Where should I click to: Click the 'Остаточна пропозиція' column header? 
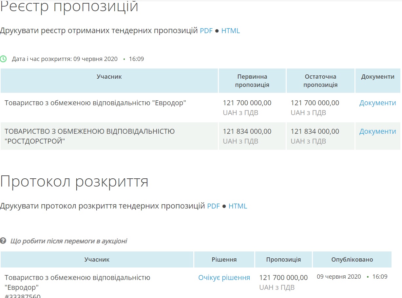pos(320,81)
